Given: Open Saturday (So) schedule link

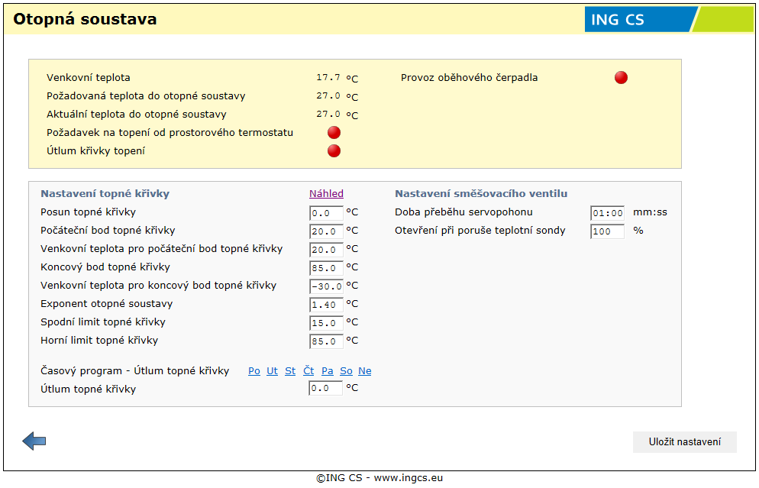Looking at the screenshot, I should [x=346, y=371].
